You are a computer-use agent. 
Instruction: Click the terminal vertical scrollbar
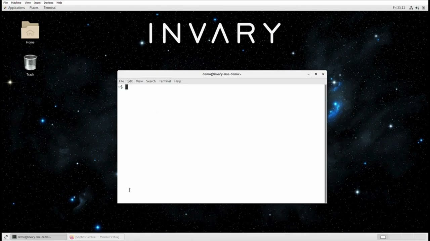pos(326,143)
